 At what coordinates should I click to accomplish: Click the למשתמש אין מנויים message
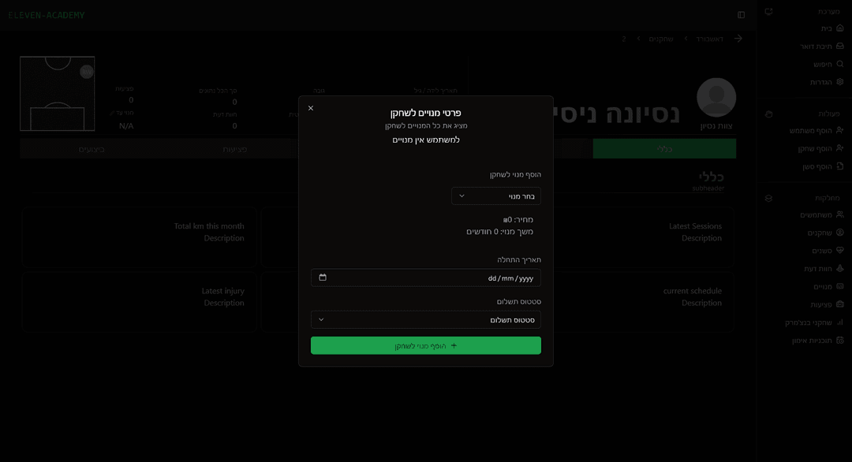point(426,140)
